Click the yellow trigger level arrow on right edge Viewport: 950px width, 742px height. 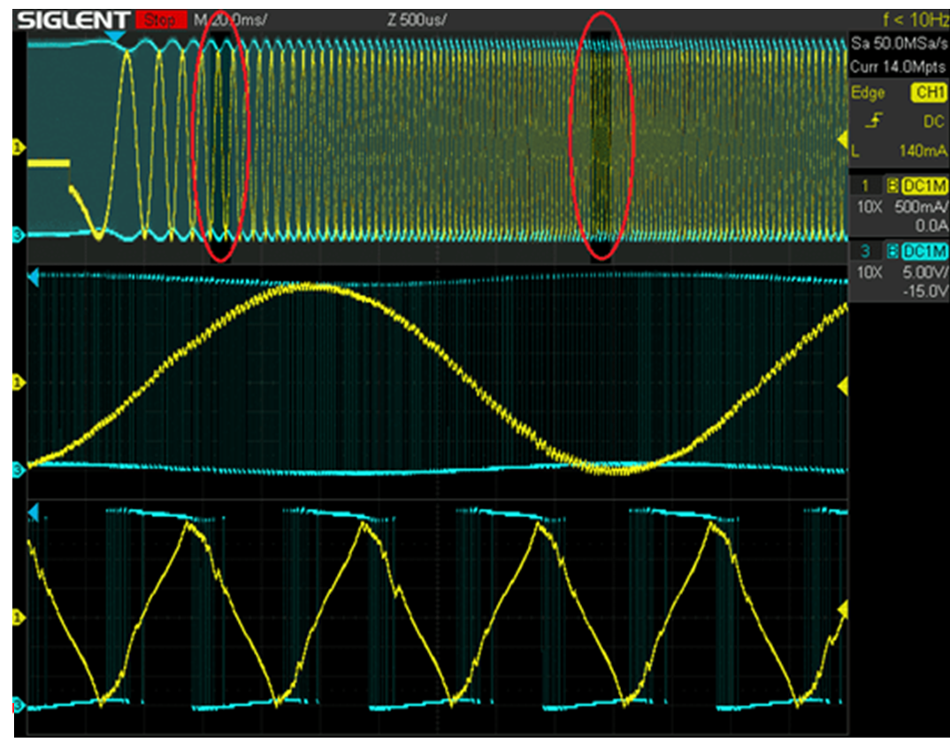pos(841,137)
